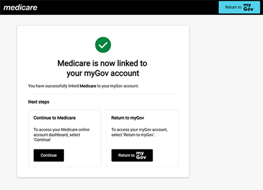Viewport: 263px width, 190px height.
Task: Click the myGov logo in the blue header button
Action: point(249,7)
